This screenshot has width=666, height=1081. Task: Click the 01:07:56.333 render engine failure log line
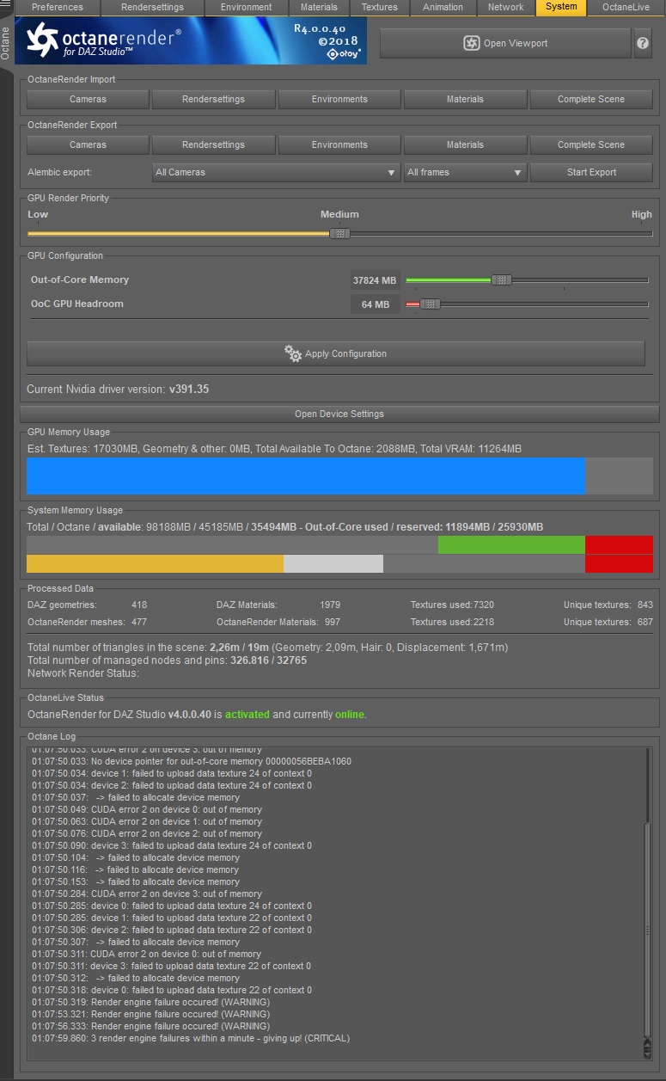point(151,1026)
